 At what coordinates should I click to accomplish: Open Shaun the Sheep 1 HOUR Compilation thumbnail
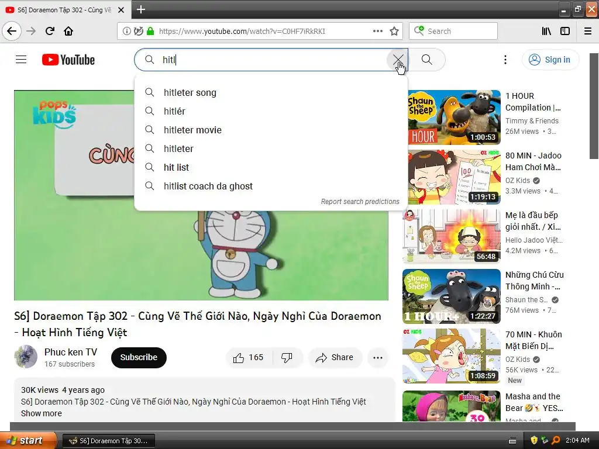pos(454,118)
